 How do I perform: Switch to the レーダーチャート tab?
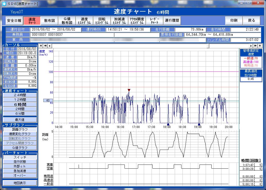pos(154,21)
